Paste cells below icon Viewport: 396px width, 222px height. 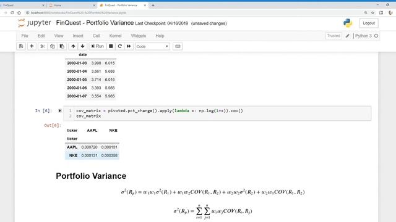coord(62,46)
